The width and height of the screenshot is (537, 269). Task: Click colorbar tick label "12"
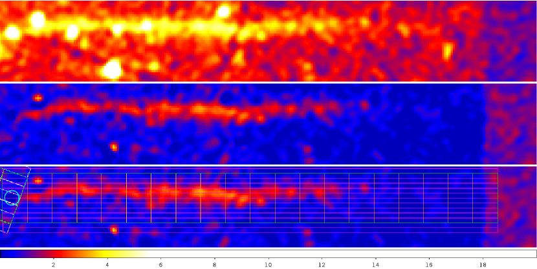pos(322,264)
